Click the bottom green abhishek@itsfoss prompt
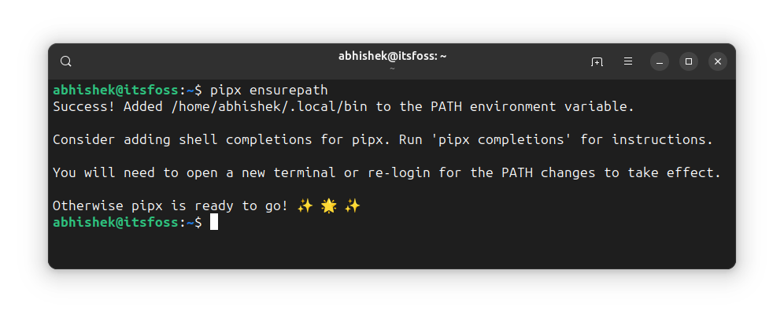This screenshot has width=784, height=322. (116, 222)
